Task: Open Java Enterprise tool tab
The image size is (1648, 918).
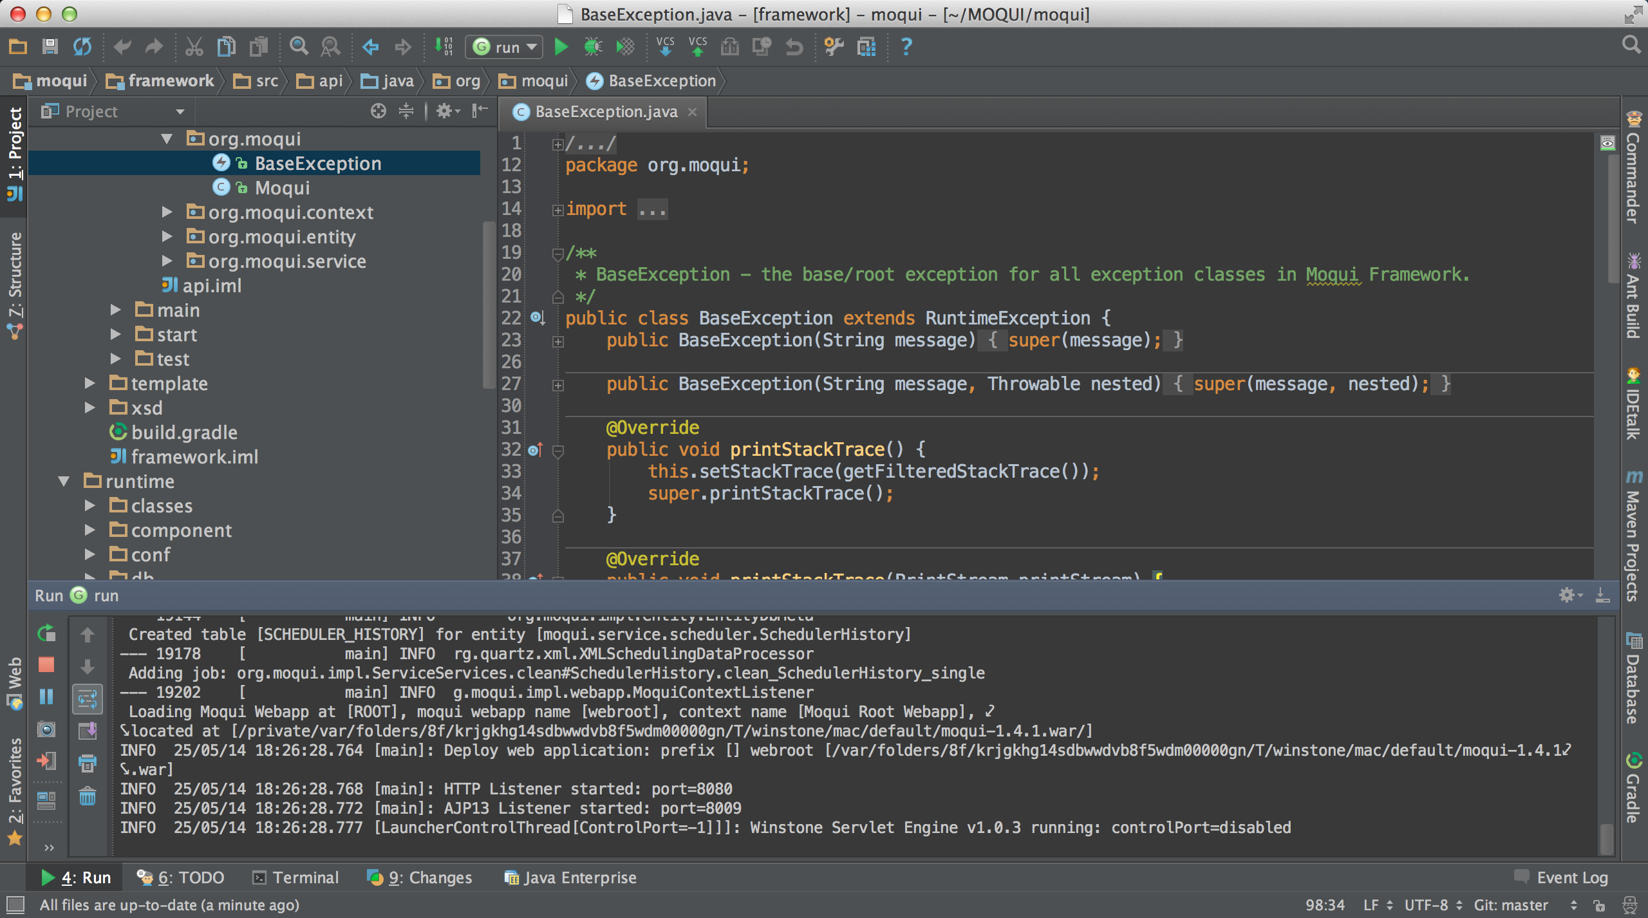Action: point(570,877)
